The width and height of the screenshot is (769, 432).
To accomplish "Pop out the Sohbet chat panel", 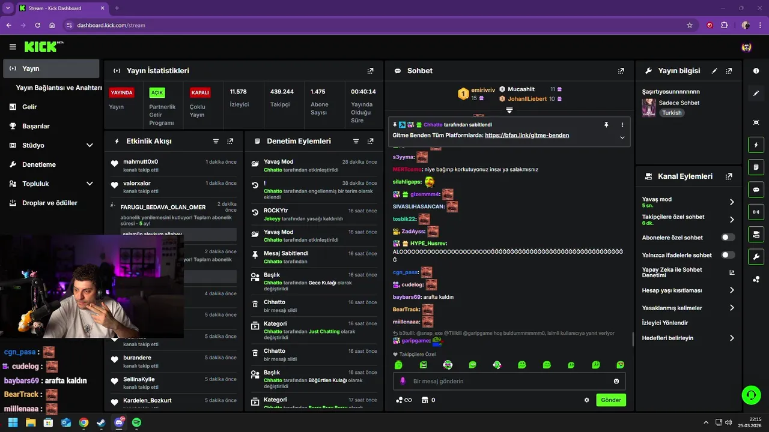I will click(x=621, y=71).
